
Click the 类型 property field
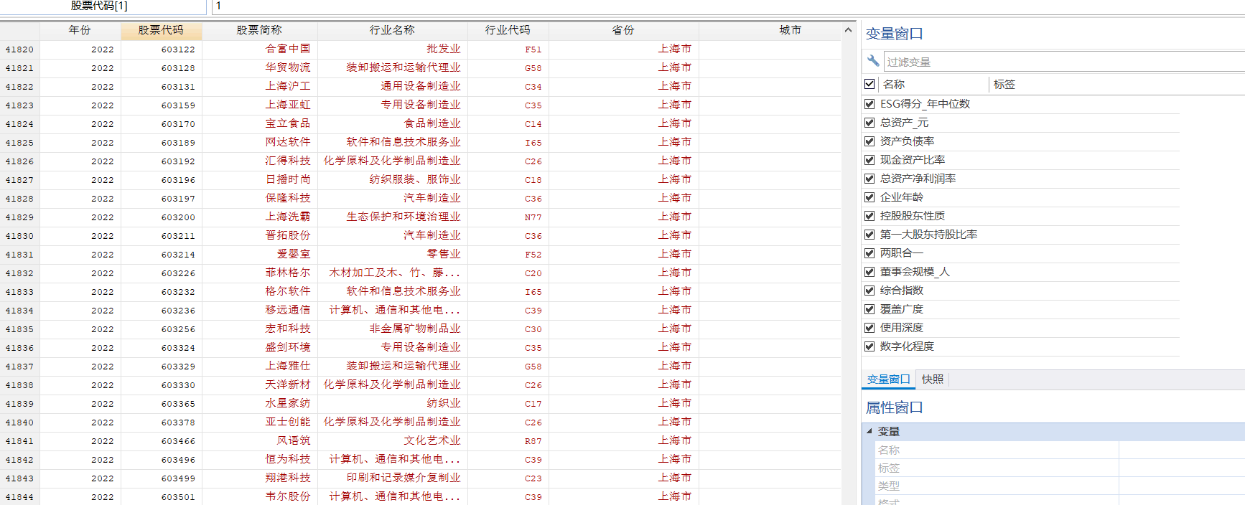1182,486
